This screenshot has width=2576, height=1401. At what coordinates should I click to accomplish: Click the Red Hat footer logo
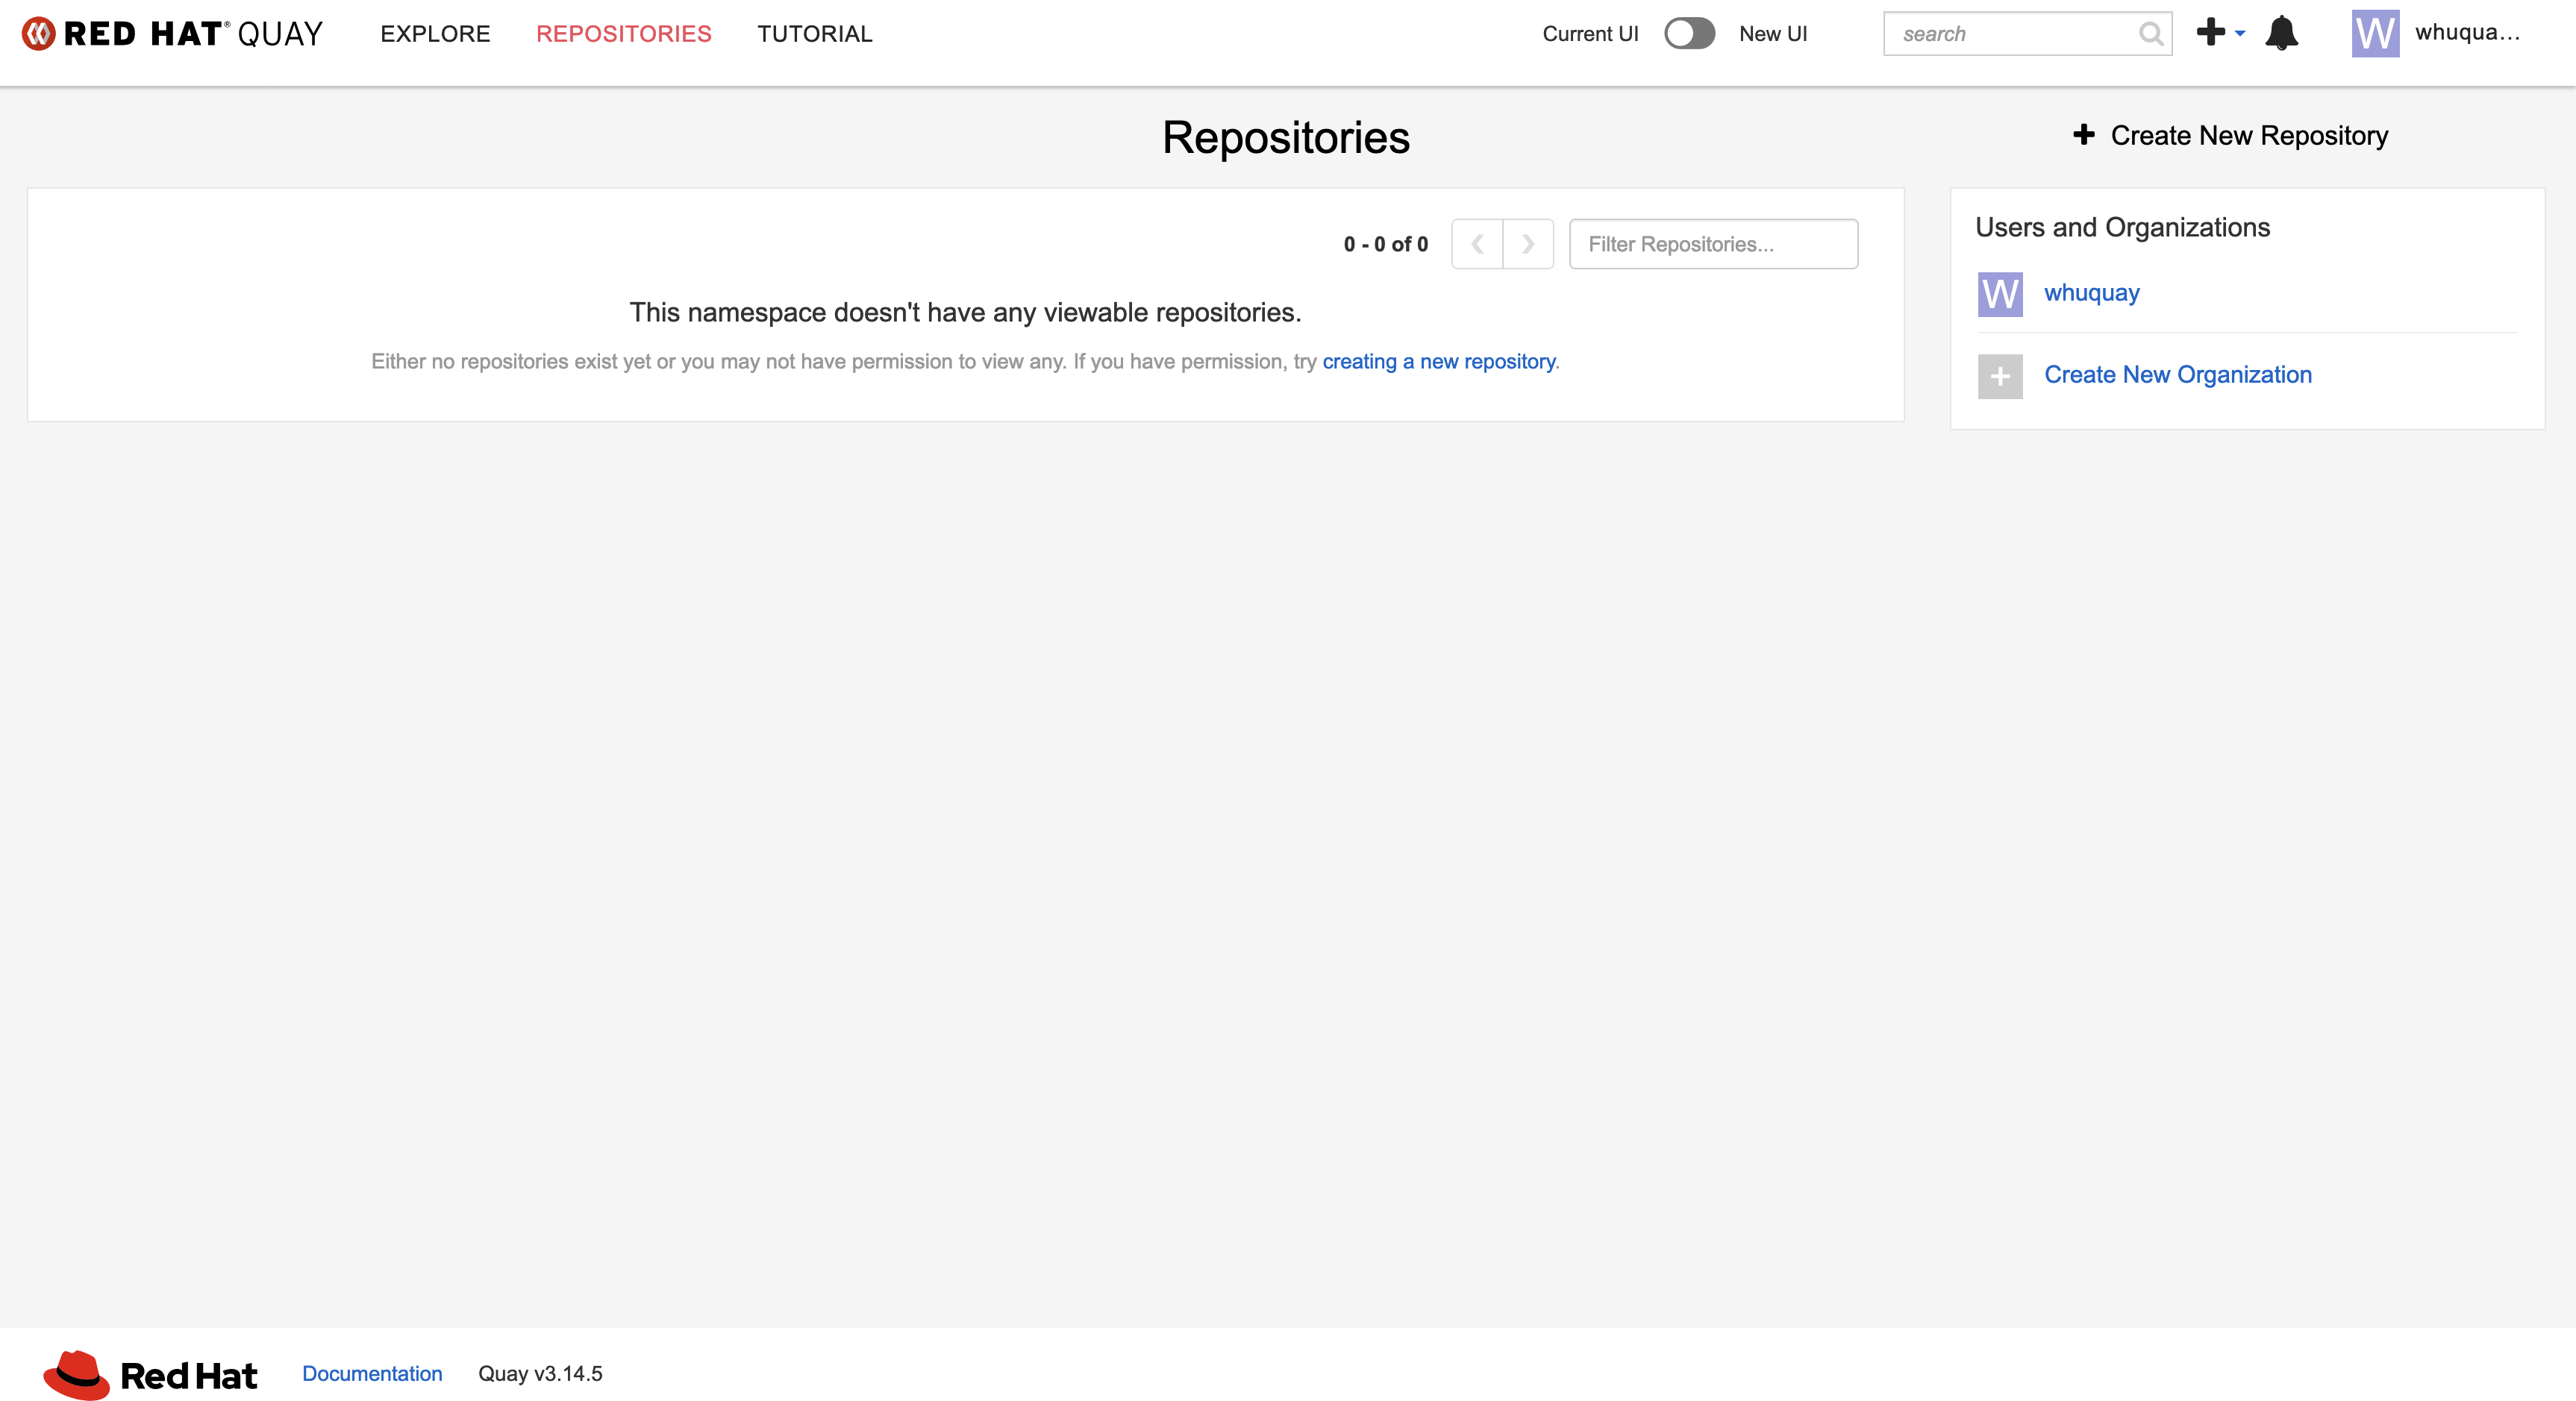click(150, 1375)
